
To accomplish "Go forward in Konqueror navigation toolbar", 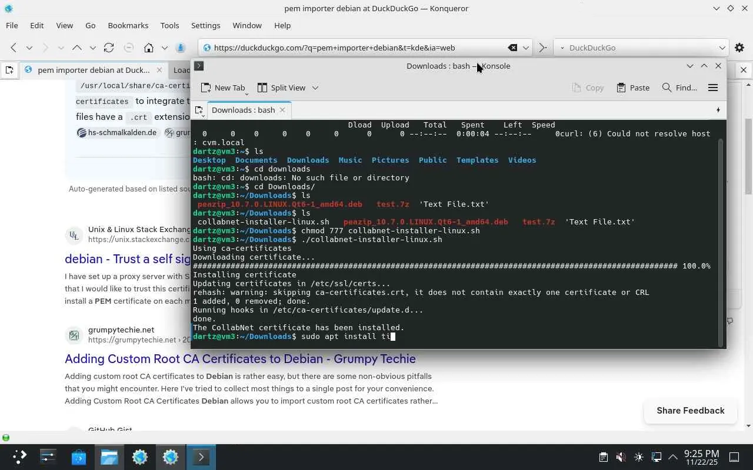I will [x=45, y=48].
